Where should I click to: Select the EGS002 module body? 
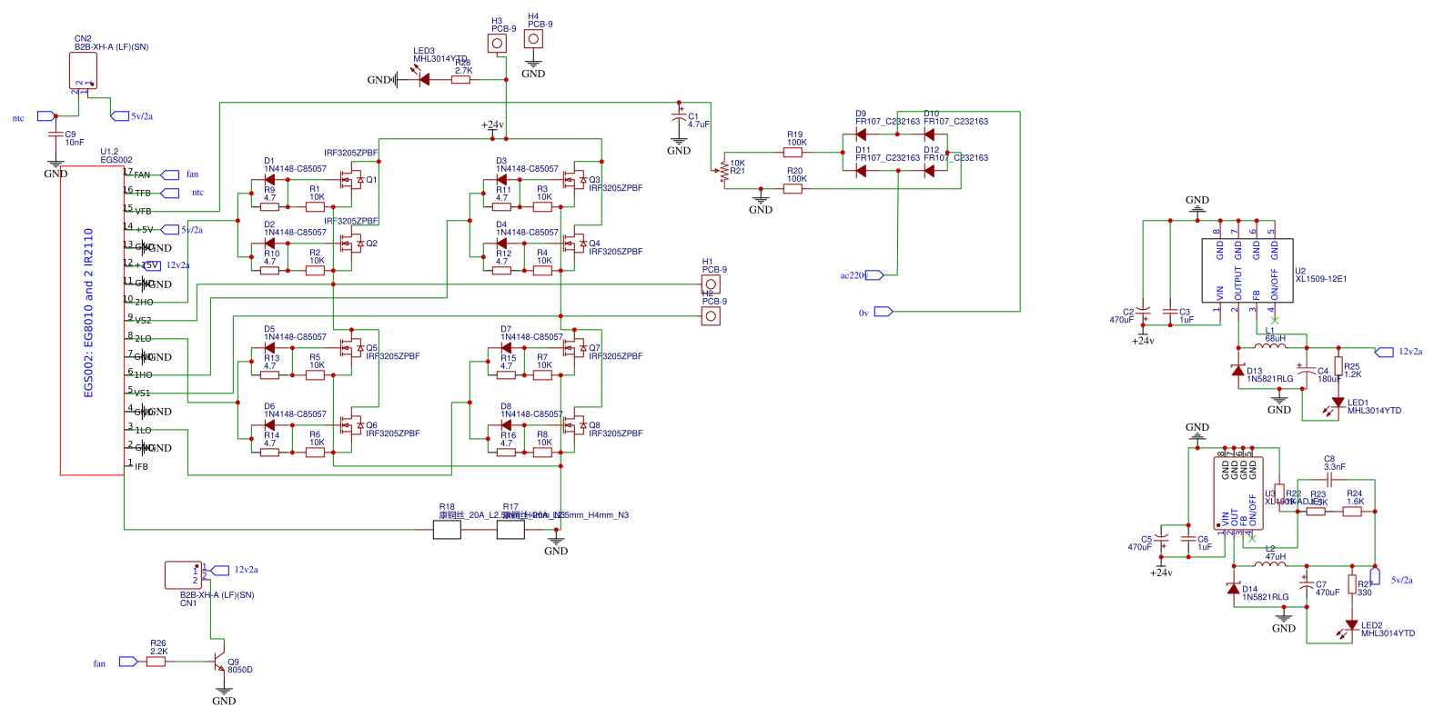pos(92,320)
